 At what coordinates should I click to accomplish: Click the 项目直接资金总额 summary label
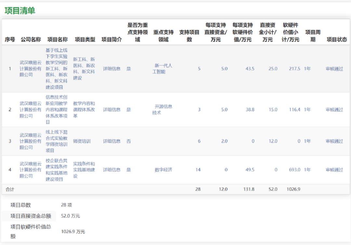pos(31,216)
